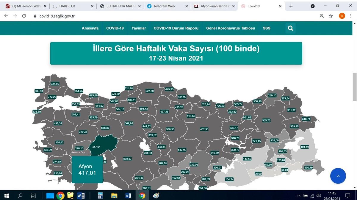Viewport: 357px width, 200px height.
Task: Click the zoom magnifier icon in address bar
Action: click(x=322, y=16)
